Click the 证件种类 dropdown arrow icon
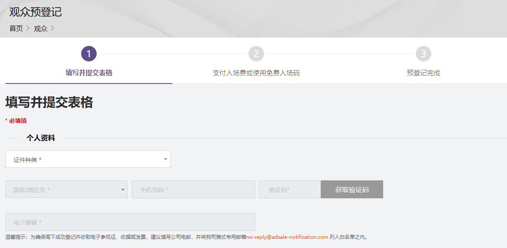 [x=165, y=159]
